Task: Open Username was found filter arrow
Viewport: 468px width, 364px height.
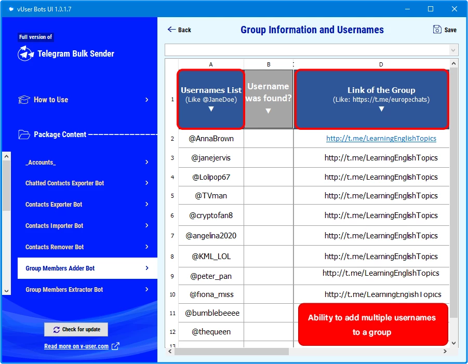Action: pos(269,111)
